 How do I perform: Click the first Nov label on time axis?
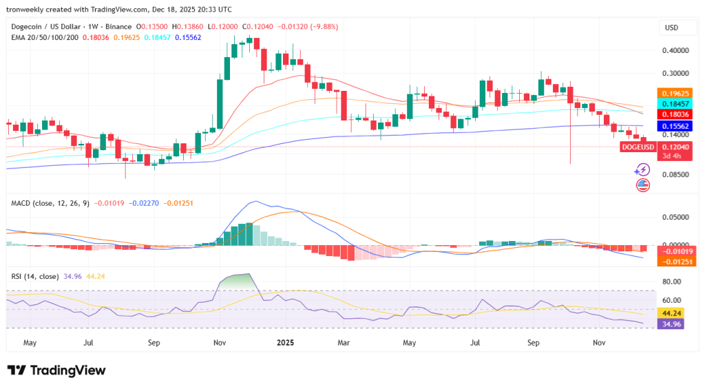tap(220, 343)
